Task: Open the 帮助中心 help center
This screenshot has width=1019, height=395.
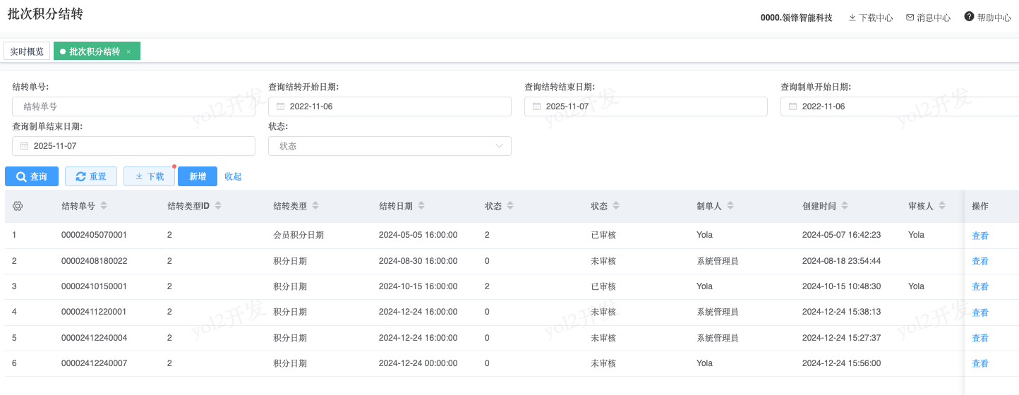Action: click(987, 18)
